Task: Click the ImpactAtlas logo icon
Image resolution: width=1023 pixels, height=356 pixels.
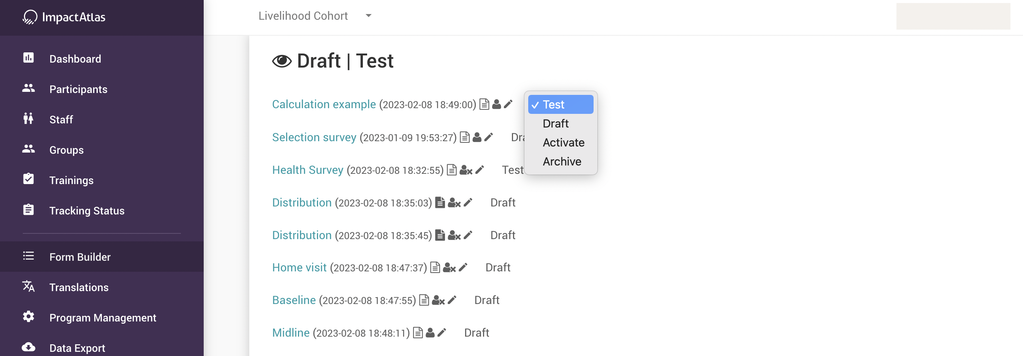Action: 30,17
